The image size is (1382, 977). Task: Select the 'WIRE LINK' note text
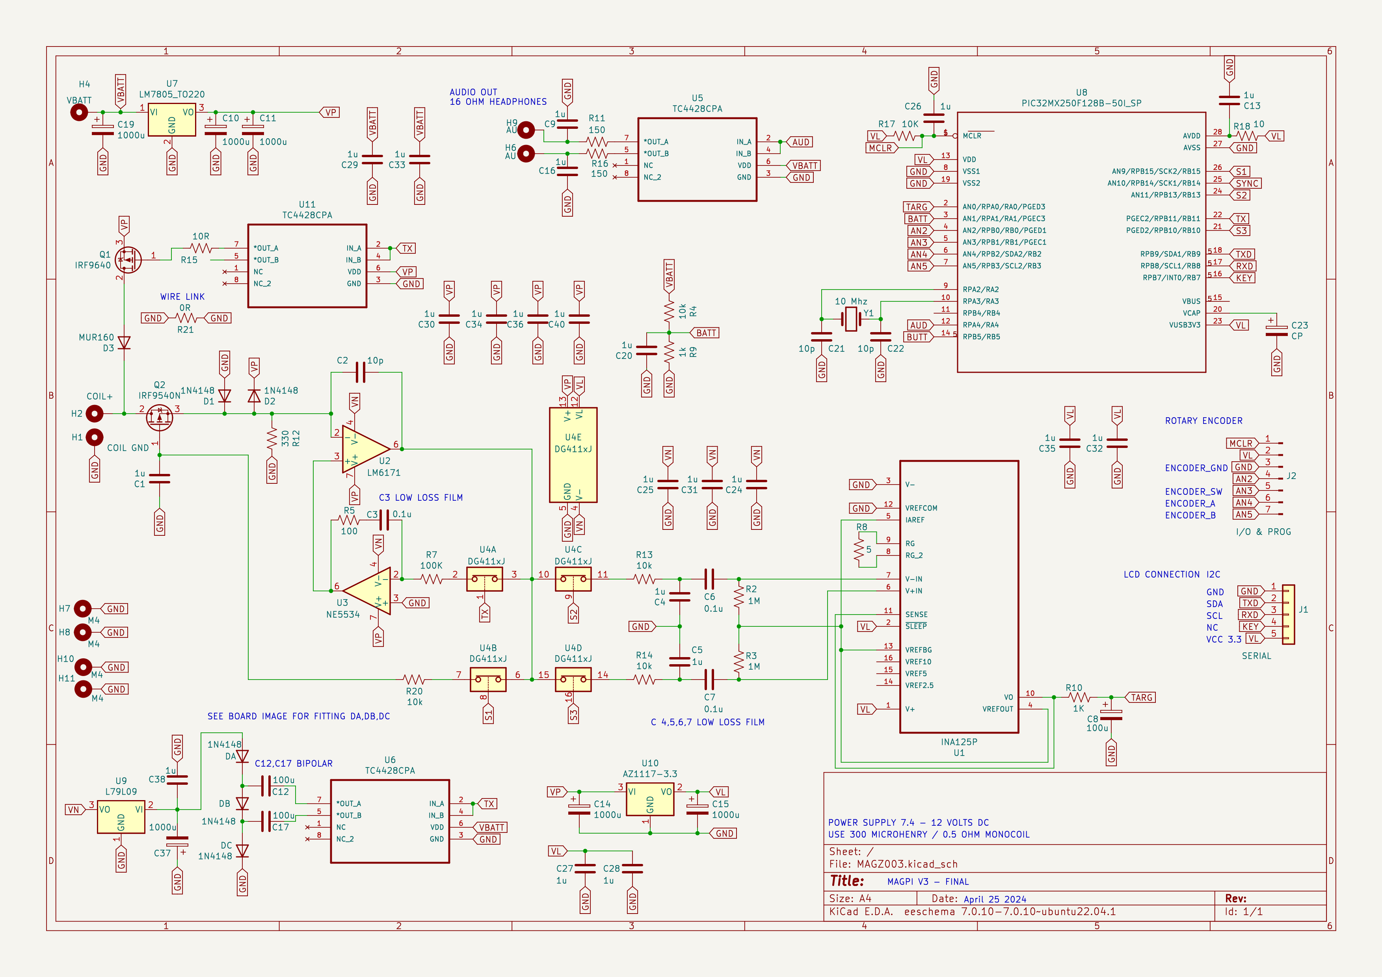182,297
